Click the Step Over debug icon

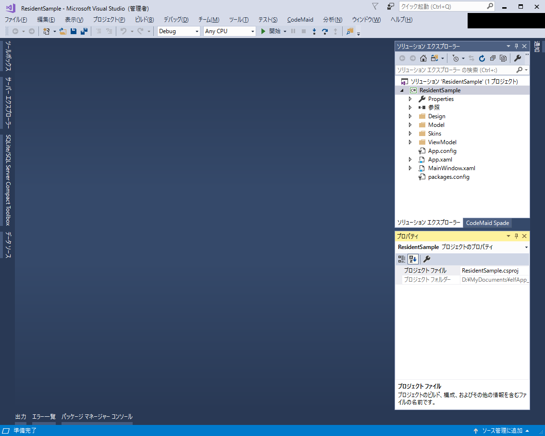[324, 31]
